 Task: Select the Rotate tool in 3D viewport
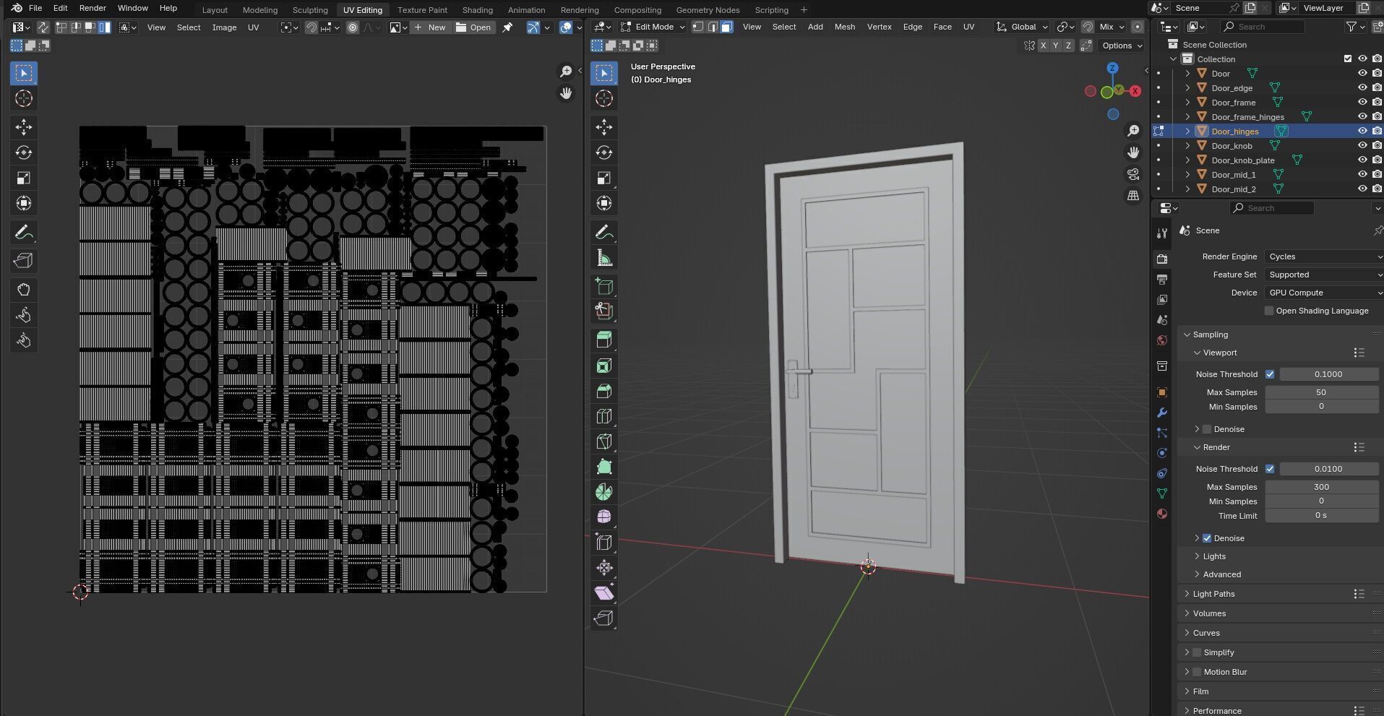(604, 152)
